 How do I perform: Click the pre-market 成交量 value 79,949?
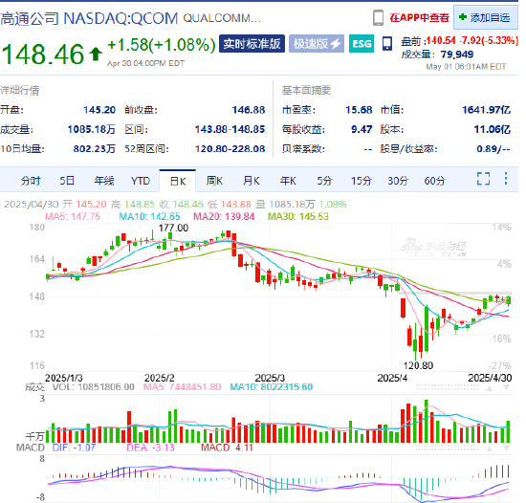[457, 55]
